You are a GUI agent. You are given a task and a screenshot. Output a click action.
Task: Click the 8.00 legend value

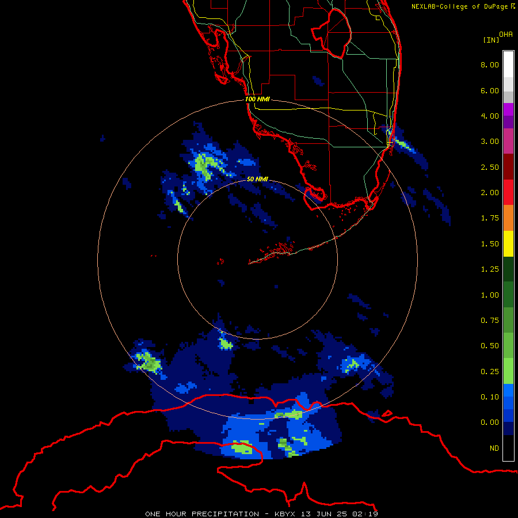(490, 64)
